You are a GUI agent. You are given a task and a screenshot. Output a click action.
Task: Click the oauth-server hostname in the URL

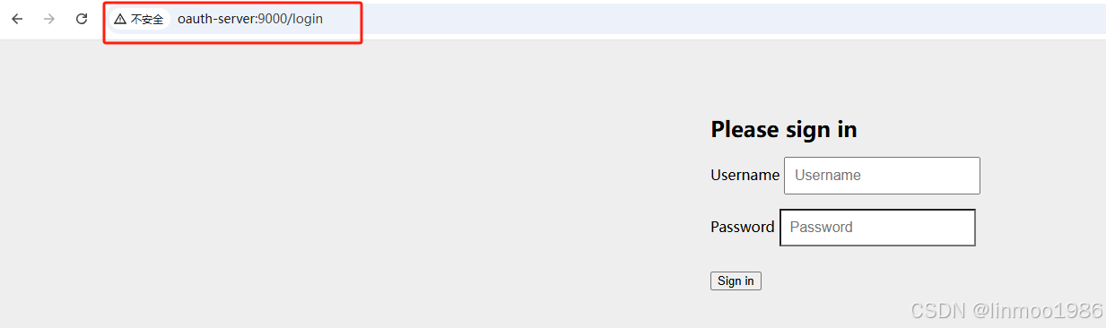(x=216, y=19)
